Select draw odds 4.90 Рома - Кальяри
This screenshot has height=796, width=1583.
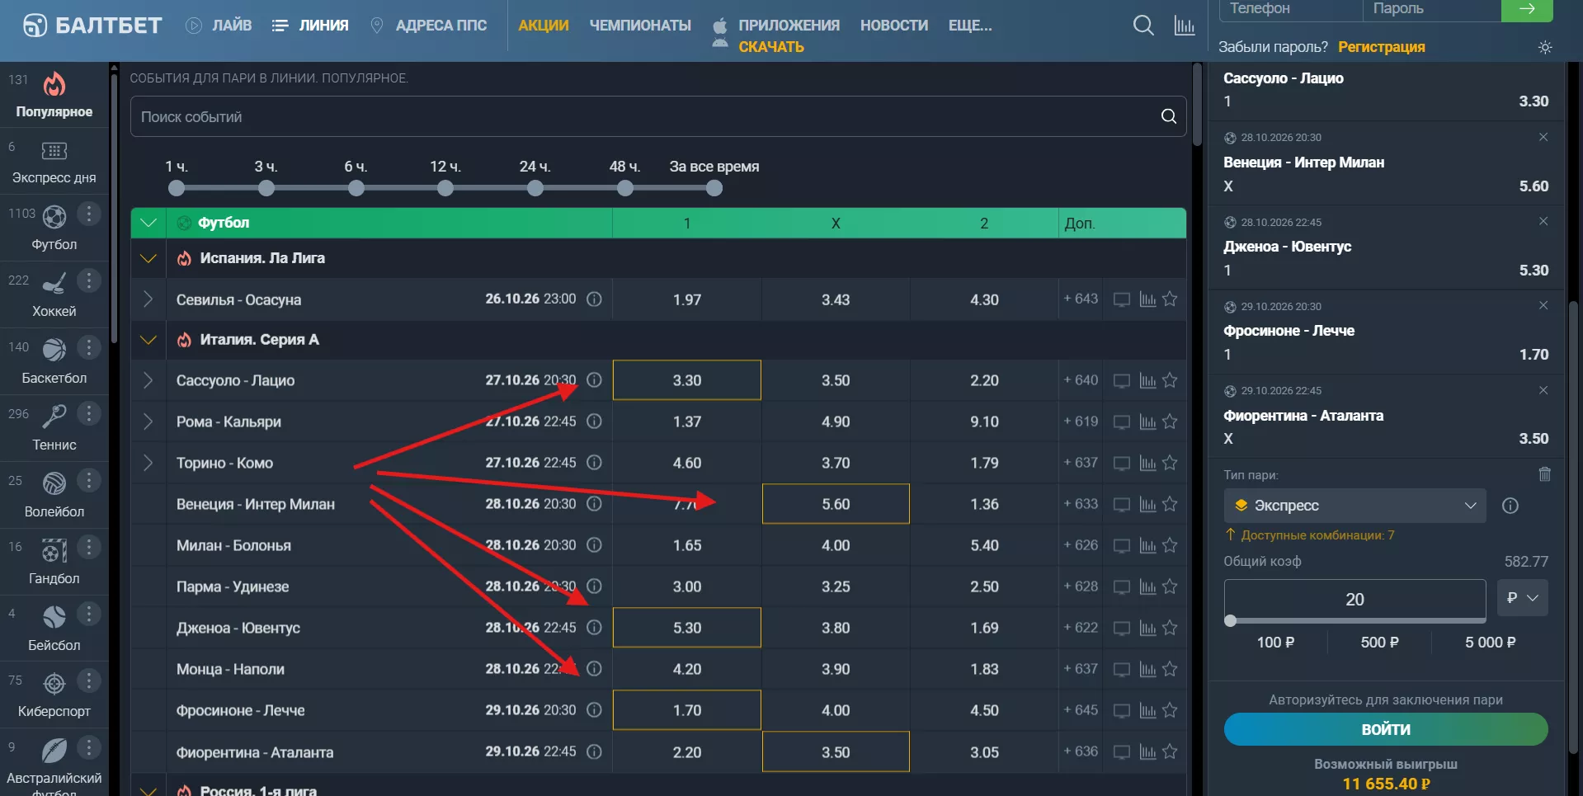[836, 422]
